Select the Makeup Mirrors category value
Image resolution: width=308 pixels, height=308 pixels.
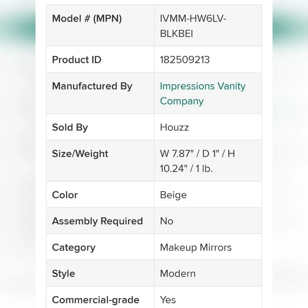tap(196, 247)
